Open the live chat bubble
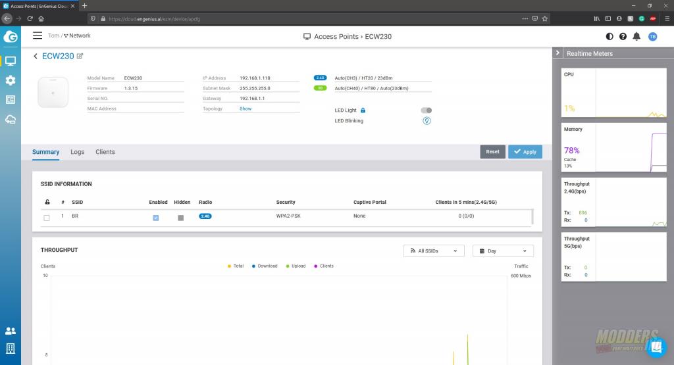This screenshot has width=674, height=365. click(656, 347)
